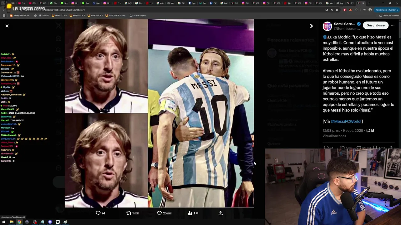Open the apps grid icon in bookmarks bar

click(4, 15)
